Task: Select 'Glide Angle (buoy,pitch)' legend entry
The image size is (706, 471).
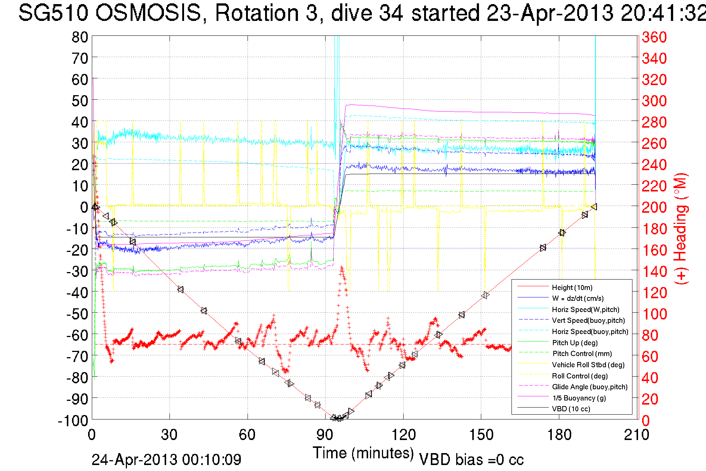Action: click(x=590, y=387)
